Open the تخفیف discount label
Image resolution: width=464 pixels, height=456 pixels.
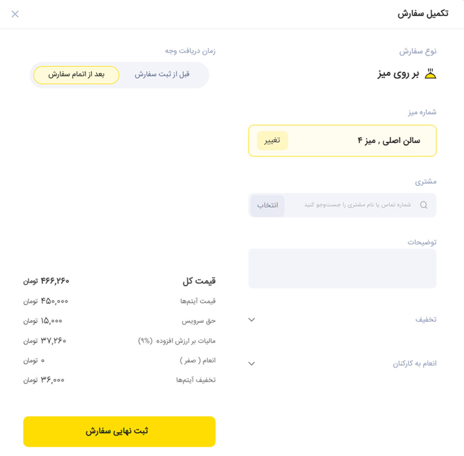(426, 319)
